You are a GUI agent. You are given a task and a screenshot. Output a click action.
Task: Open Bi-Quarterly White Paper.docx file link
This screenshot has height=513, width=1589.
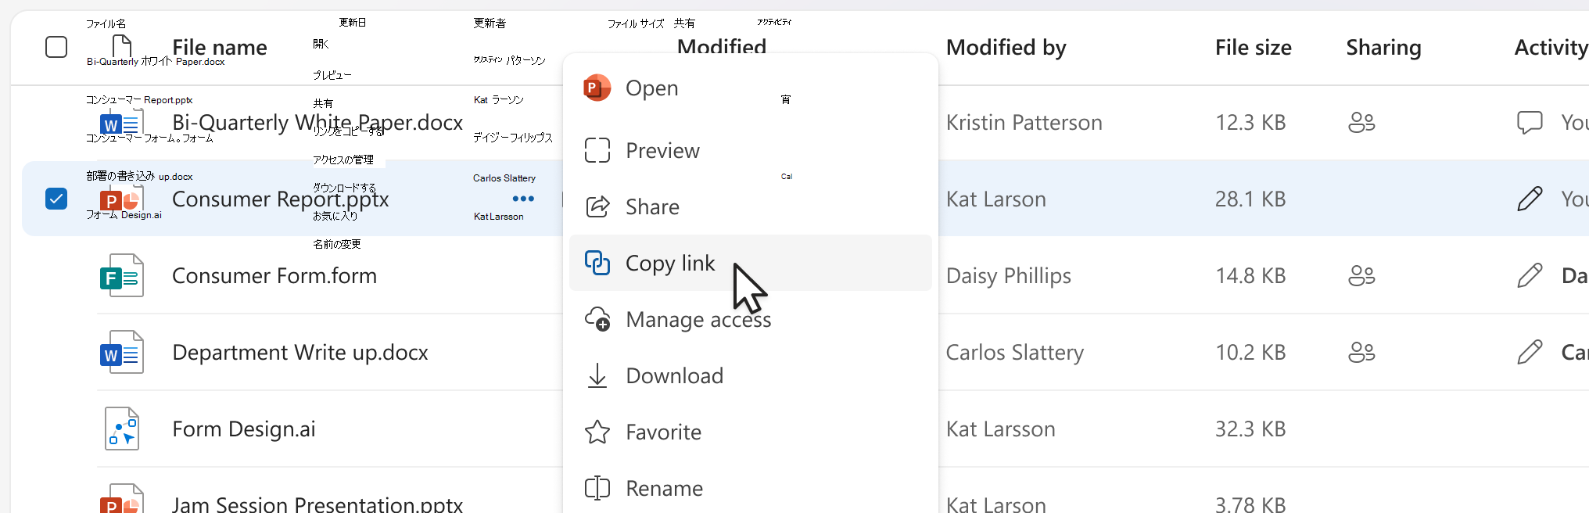317,122
